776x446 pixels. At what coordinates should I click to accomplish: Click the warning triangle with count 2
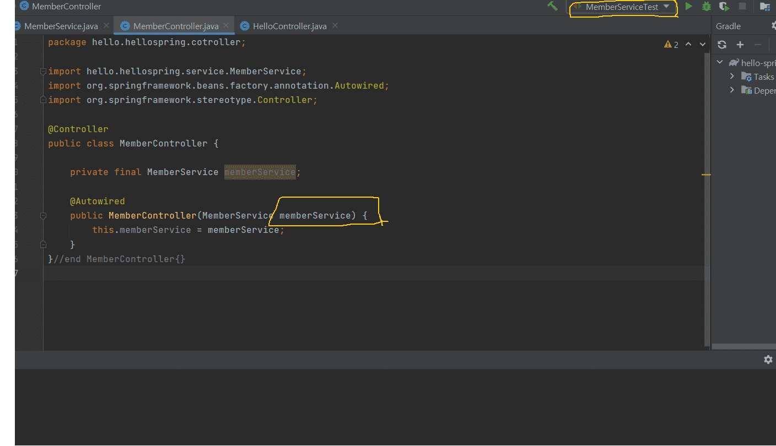[x=671, y=45]
